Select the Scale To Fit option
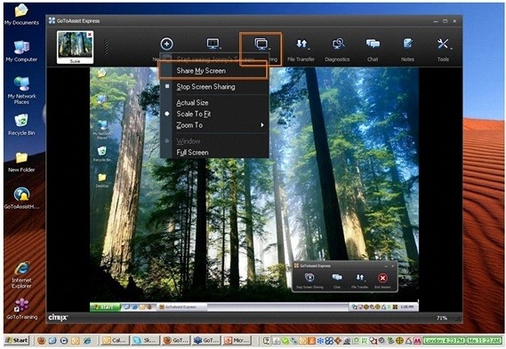 pyautogui.click(x=214, y=114)
